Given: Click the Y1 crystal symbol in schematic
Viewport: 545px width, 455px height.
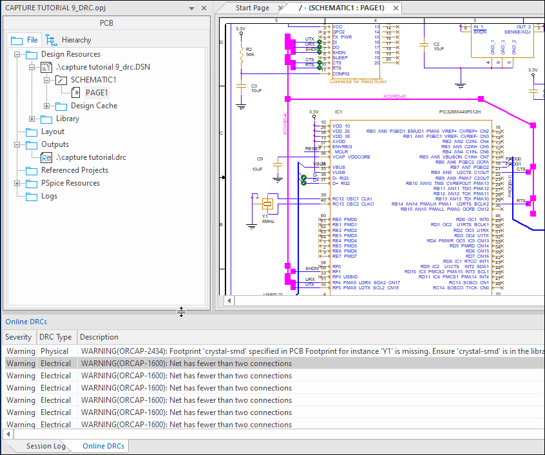Looking at the screenshot, I should tap(267, 204).
